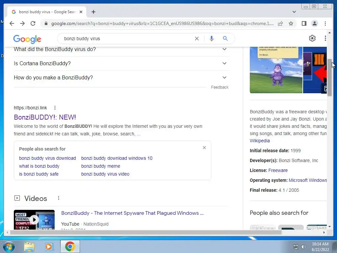Bookmark this page with the star icon
The height and width of the screenshot is (253, 337).
pyautogui.click(x=291, y=23)
